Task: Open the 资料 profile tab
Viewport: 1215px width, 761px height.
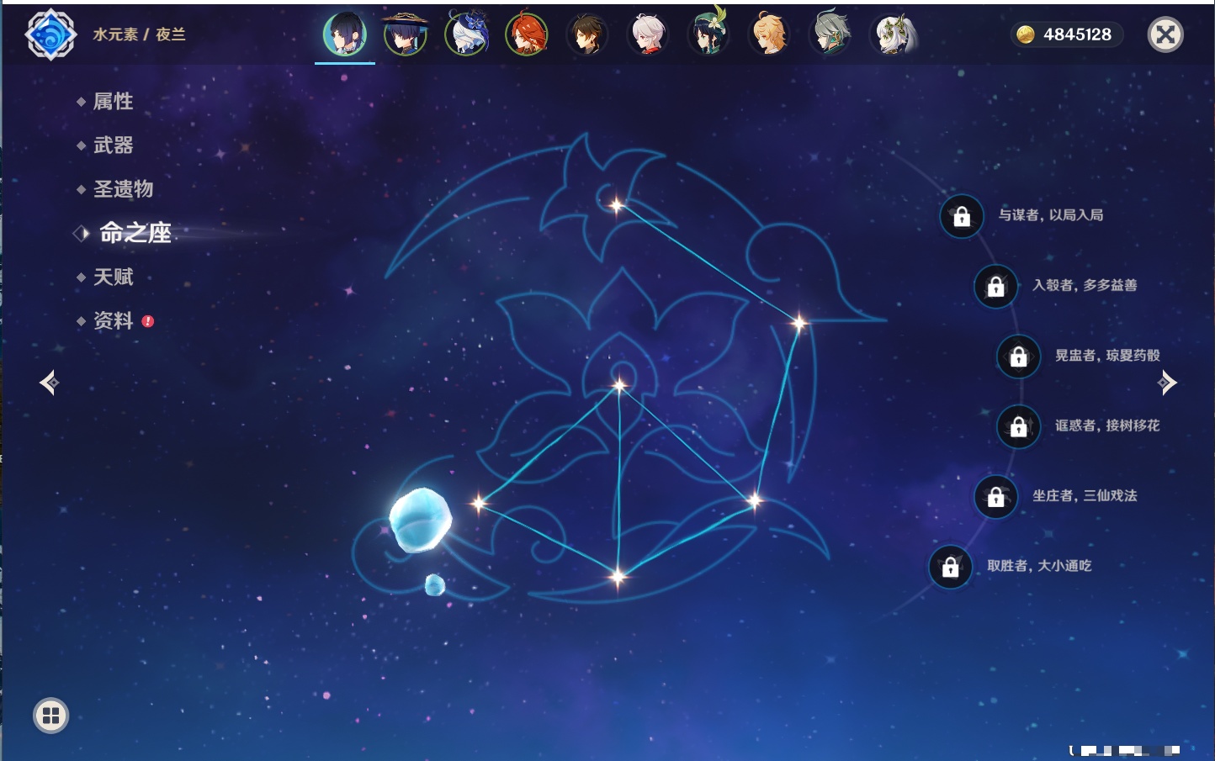Action: (x=113, y=320)
